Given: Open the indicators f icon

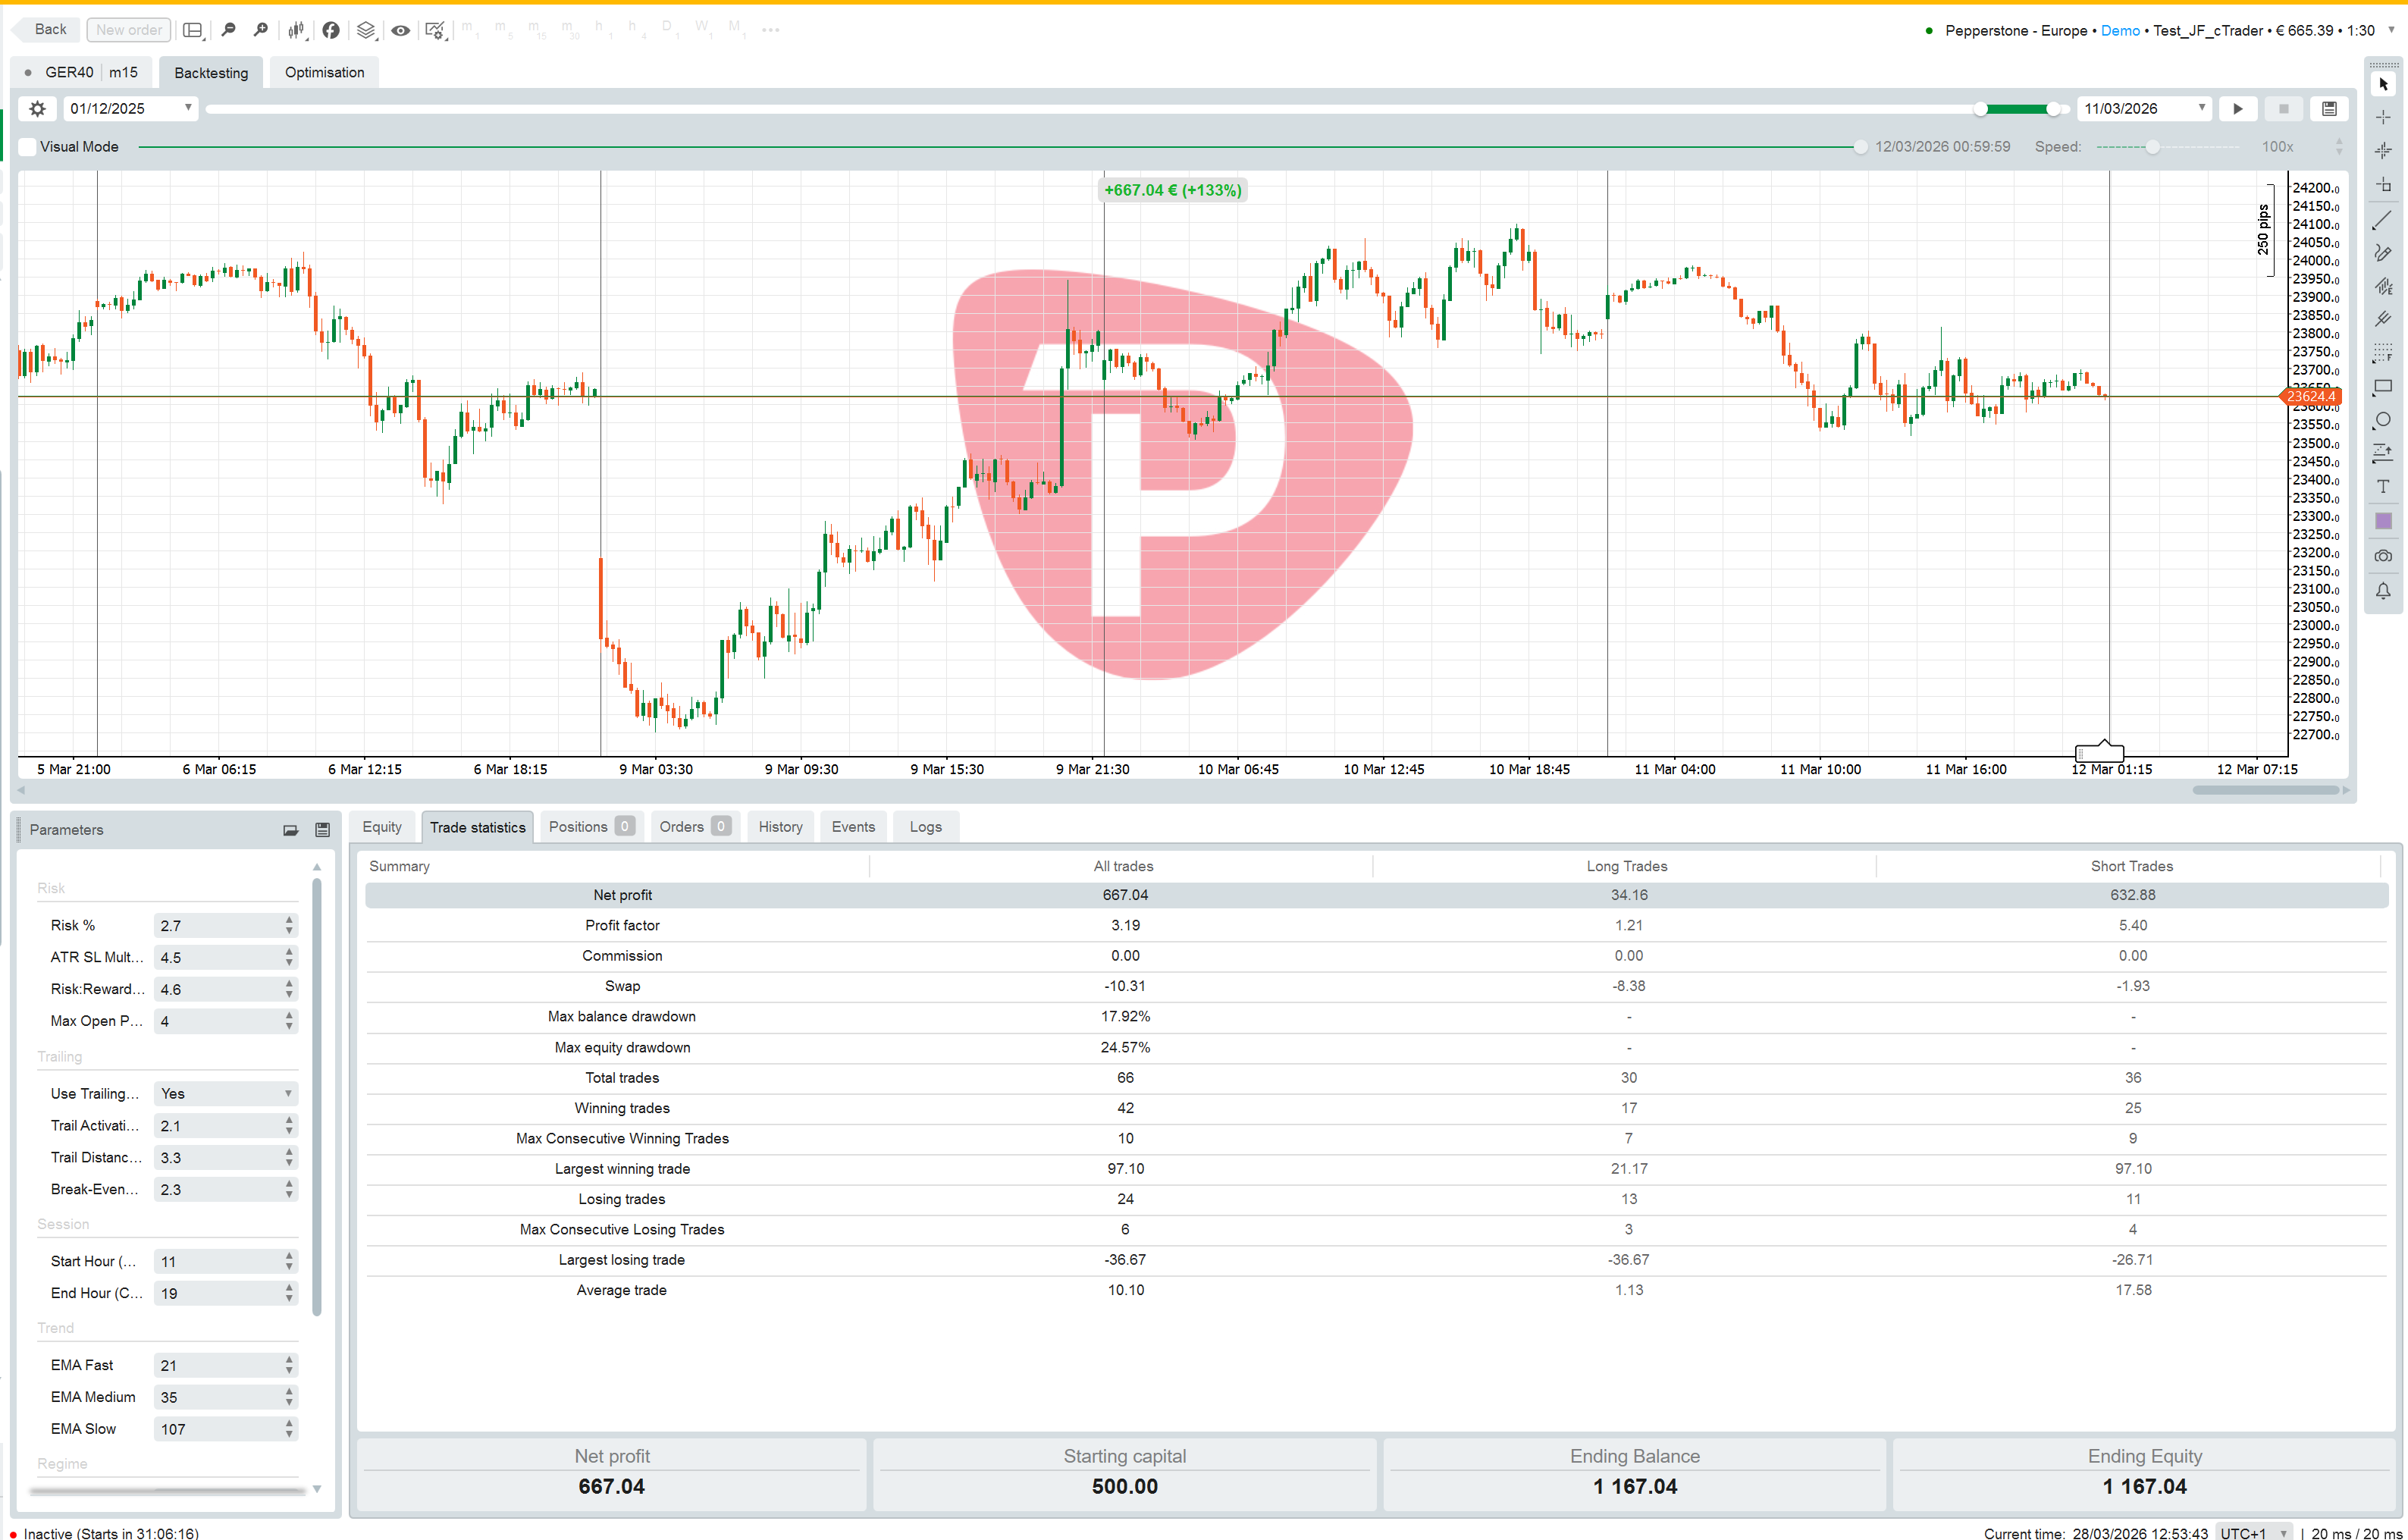Looking at the screenshot, I should tap(330, 30).
